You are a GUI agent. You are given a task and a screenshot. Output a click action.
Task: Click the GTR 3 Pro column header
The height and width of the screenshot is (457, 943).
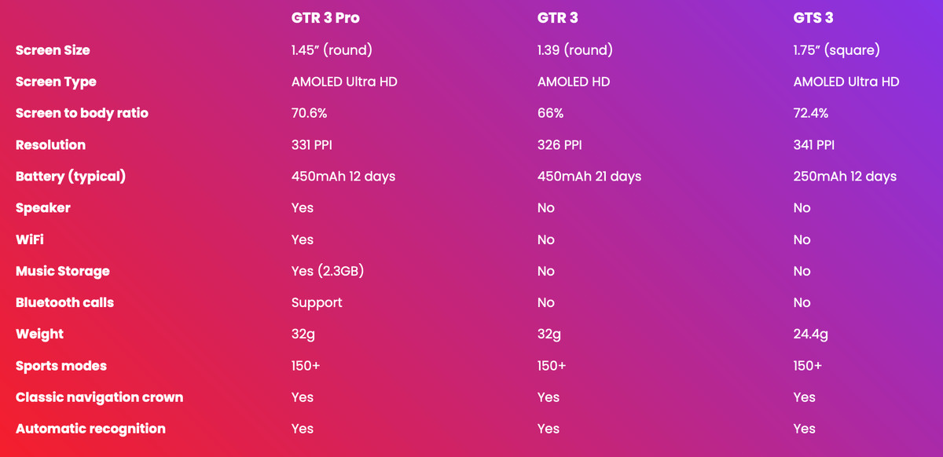pos(325,18)
